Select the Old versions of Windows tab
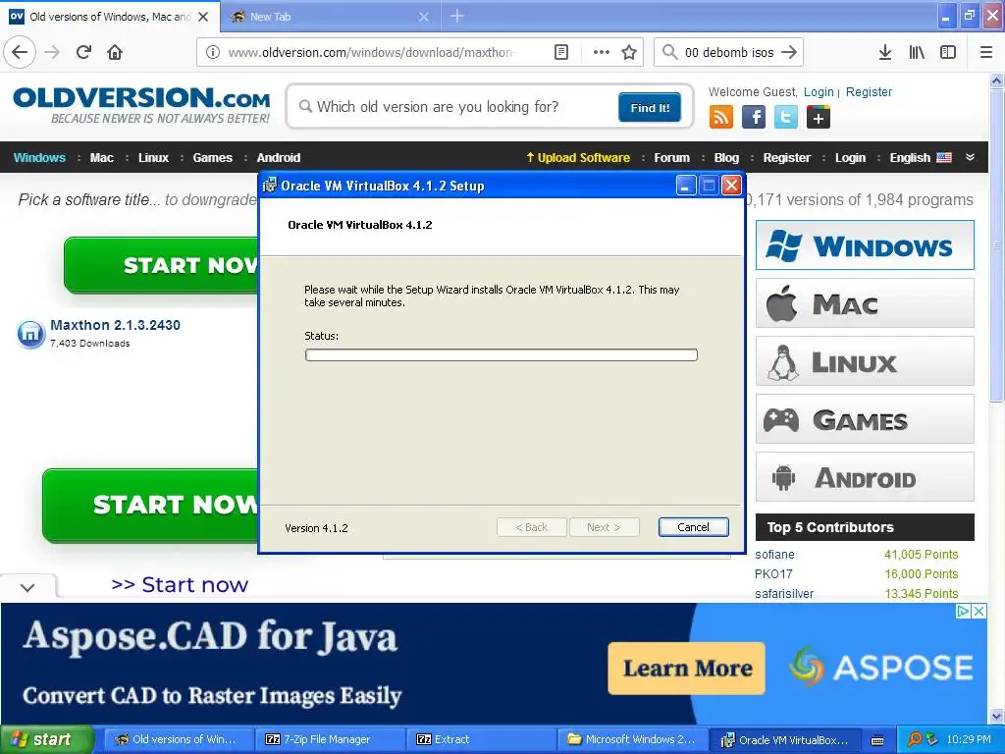This screenshot has height=754, width=1005. click(x=109, y=17)
